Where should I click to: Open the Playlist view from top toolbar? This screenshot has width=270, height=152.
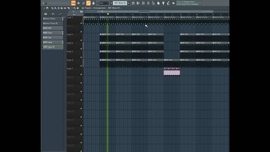coord(133,3)
